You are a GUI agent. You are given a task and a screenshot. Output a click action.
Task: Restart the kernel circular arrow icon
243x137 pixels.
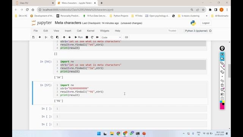click(92, 37)
